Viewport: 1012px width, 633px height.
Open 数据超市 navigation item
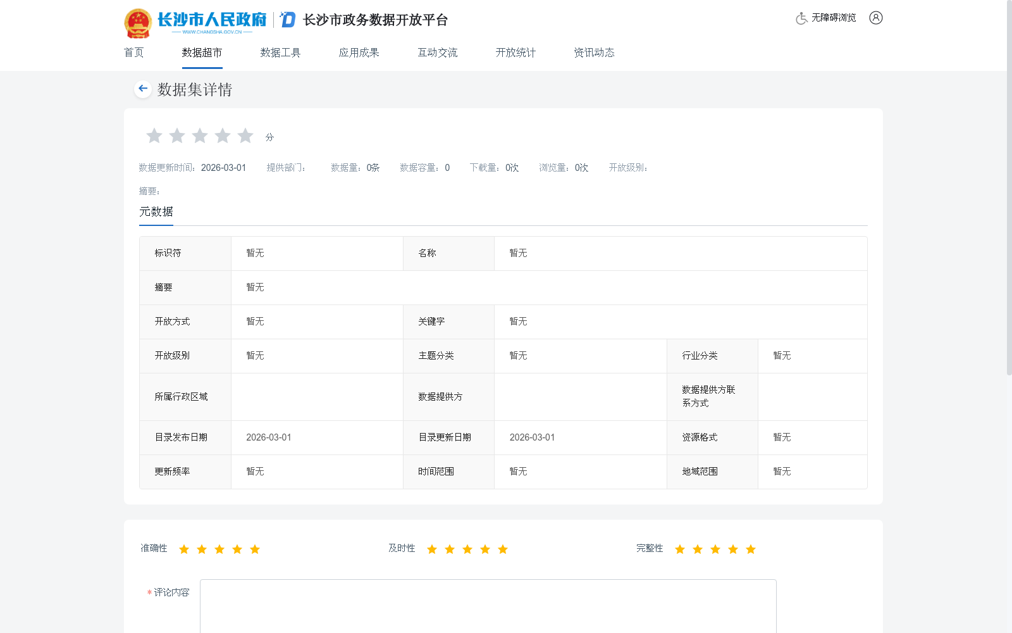pyautogui.click(x=202, y=53)
